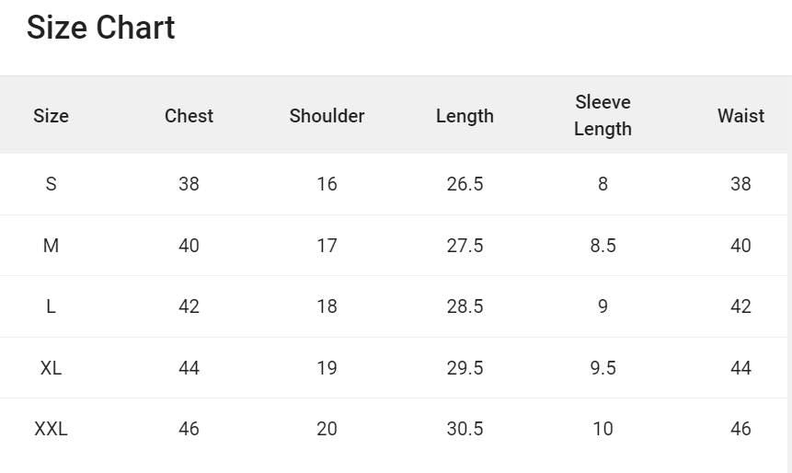The height and width of the screenshot is (473, 792).
Task: Click chest value 38 in S row
Action: [x=189, y=184]
